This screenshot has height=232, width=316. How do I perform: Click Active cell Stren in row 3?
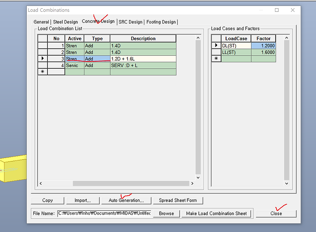click(74, 59)
